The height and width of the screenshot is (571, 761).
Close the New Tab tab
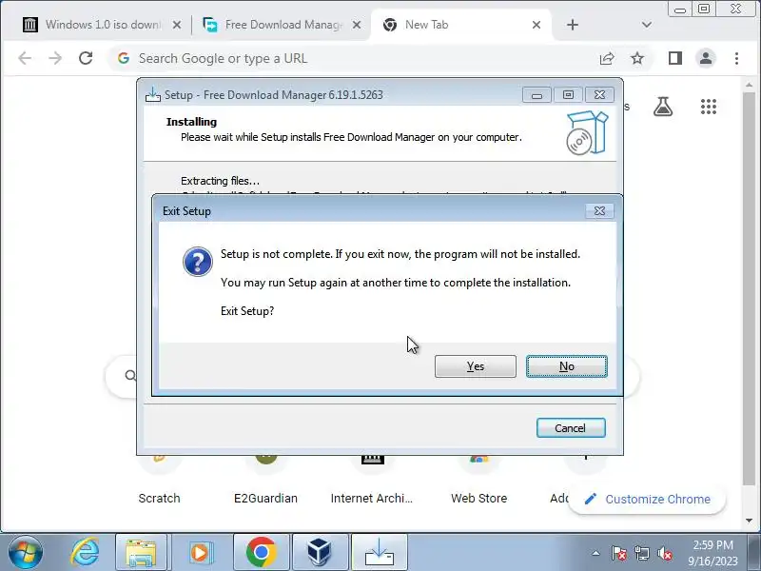tap(537, 25)
